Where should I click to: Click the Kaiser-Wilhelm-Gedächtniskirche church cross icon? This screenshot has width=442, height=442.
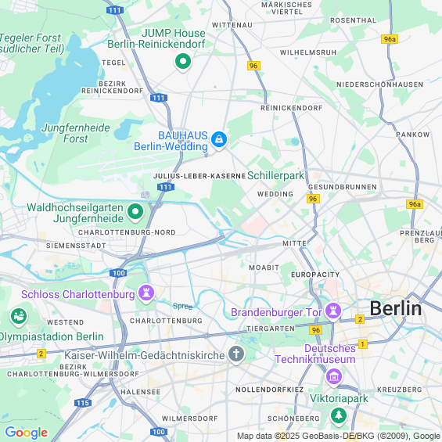(x=236, y=354)
